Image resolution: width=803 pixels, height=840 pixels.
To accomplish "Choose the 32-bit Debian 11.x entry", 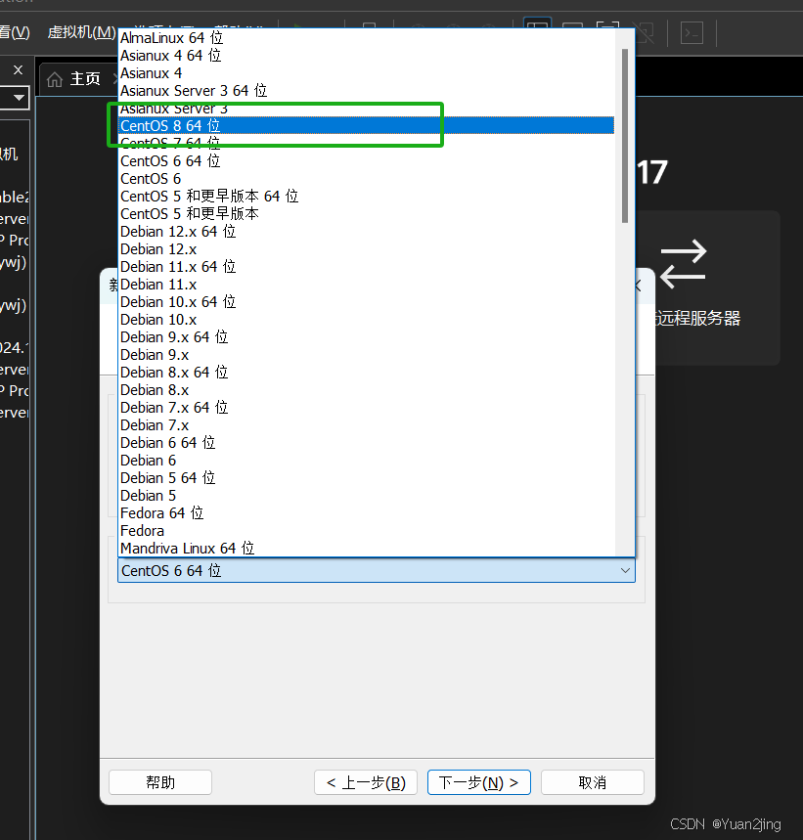I will (x=367, y=285).
